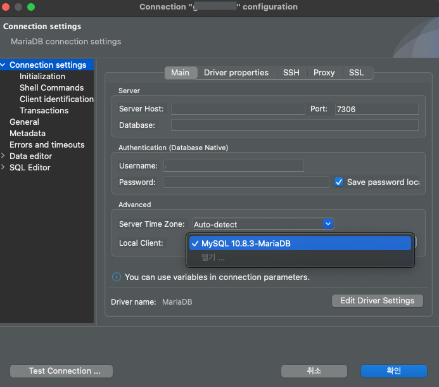The width and height of the screenshot is (439, 387).
Task: Select Transactions in the sidebar tree
Action: (44, 110)
